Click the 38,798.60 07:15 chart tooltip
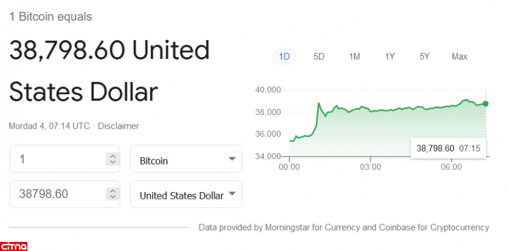This screenshot has height=251, width=508. click(x=448, y=148)
